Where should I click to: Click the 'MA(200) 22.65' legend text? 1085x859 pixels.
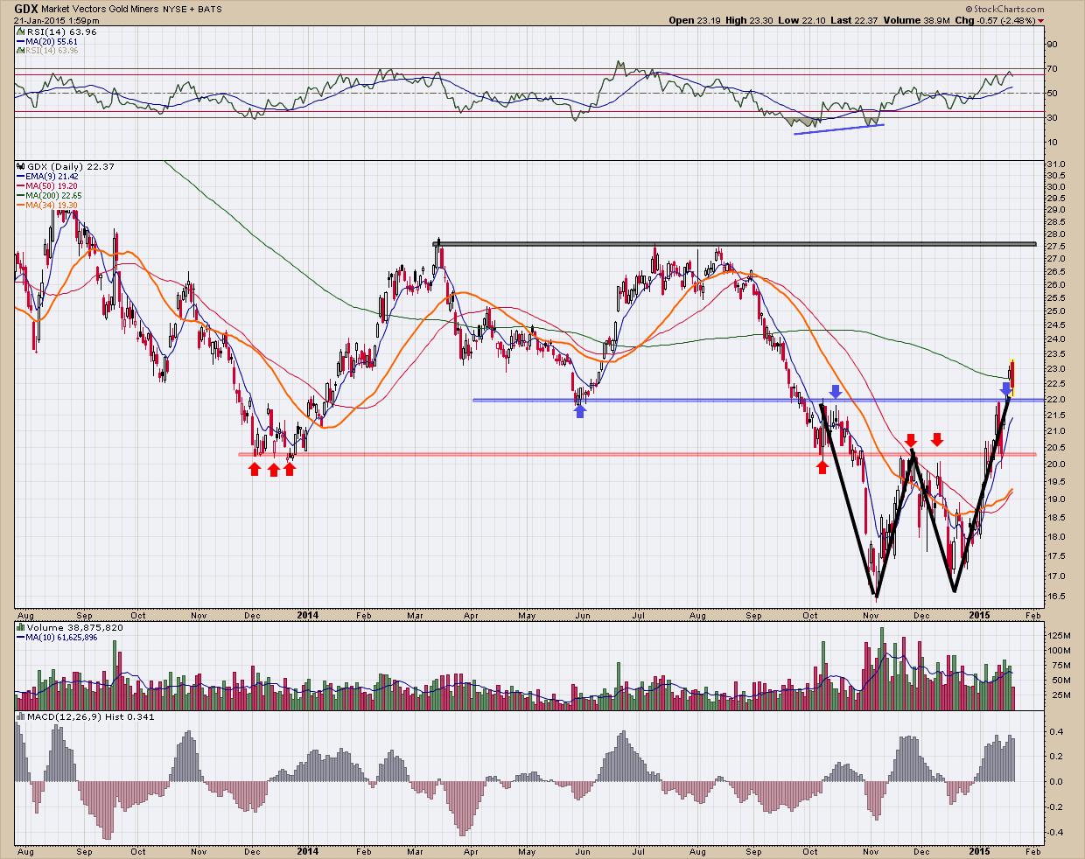point(55,196)
